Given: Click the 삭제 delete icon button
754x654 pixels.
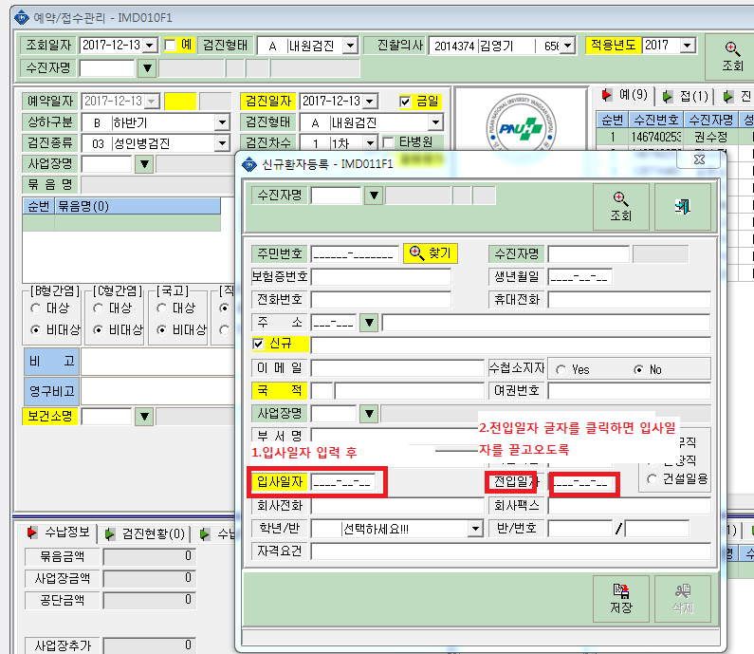Looking at the screenshot, I should click(682, 599).
